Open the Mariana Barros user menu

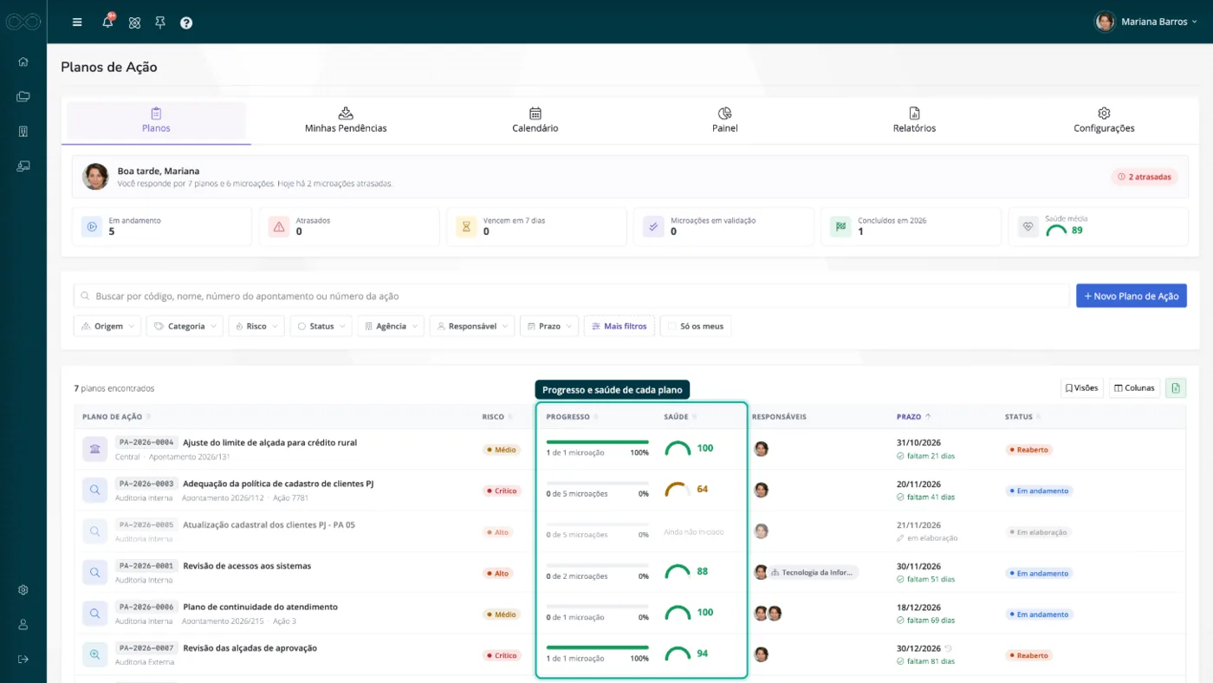tap(1146, 22)
